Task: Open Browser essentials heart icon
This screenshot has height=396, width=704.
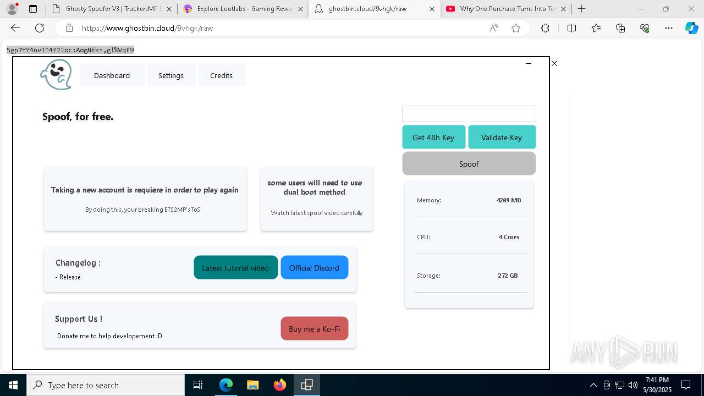Action: (645, 28)
